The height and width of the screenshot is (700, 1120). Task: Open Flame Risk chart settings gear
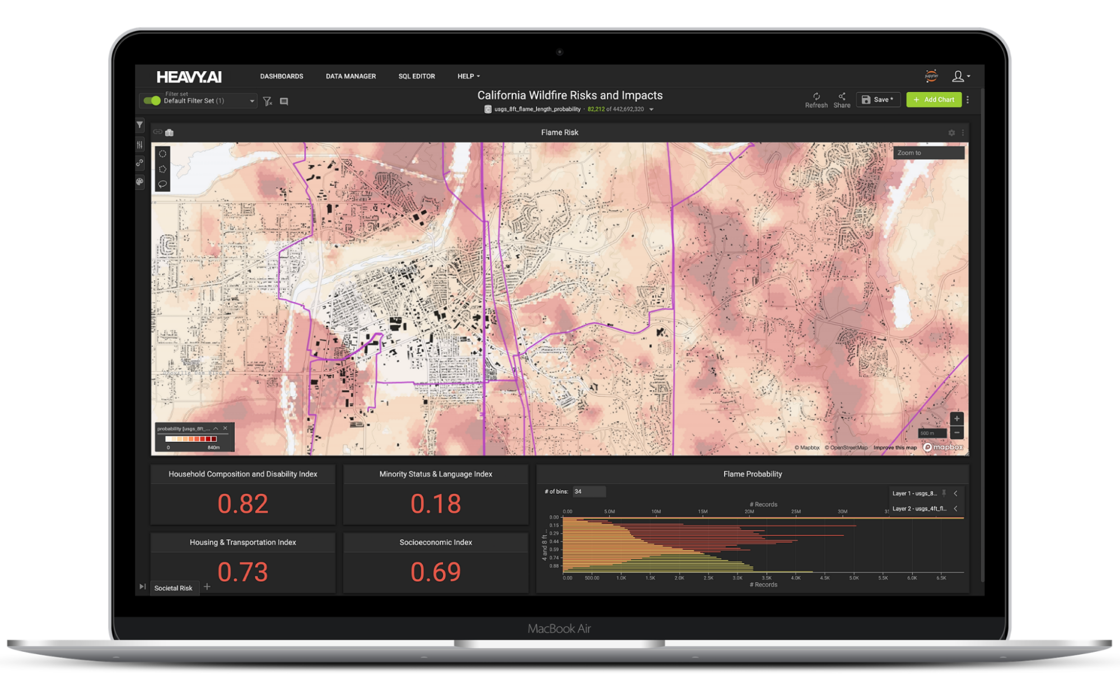click(951, 133)
